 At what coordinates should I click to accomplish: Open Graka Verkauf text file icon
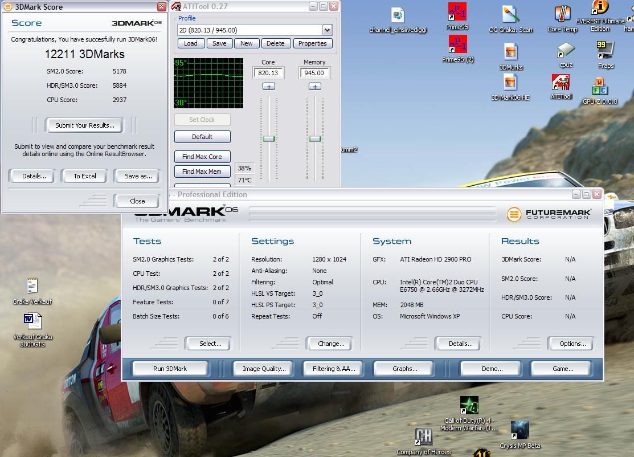tap(32, 291)
